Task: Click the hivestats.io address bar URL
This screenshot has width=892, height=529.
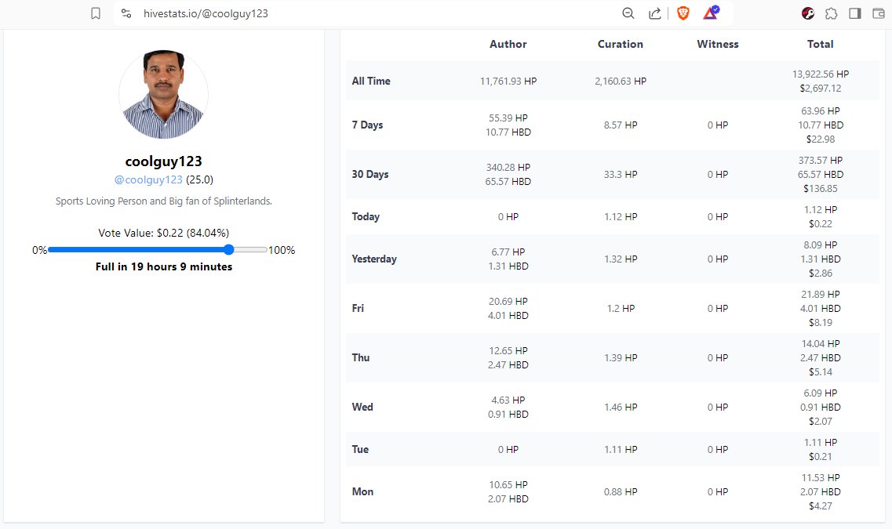Action: click(x=206, y=13)
